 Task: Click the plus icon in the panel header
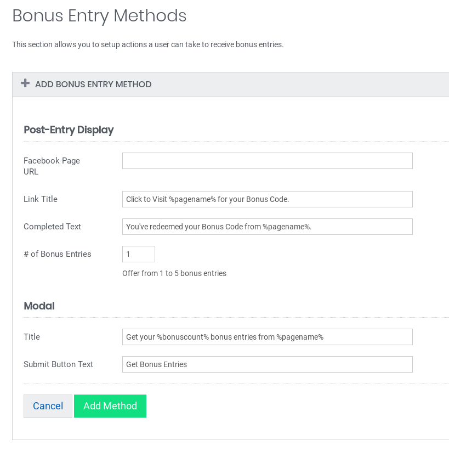click(25, 83)
